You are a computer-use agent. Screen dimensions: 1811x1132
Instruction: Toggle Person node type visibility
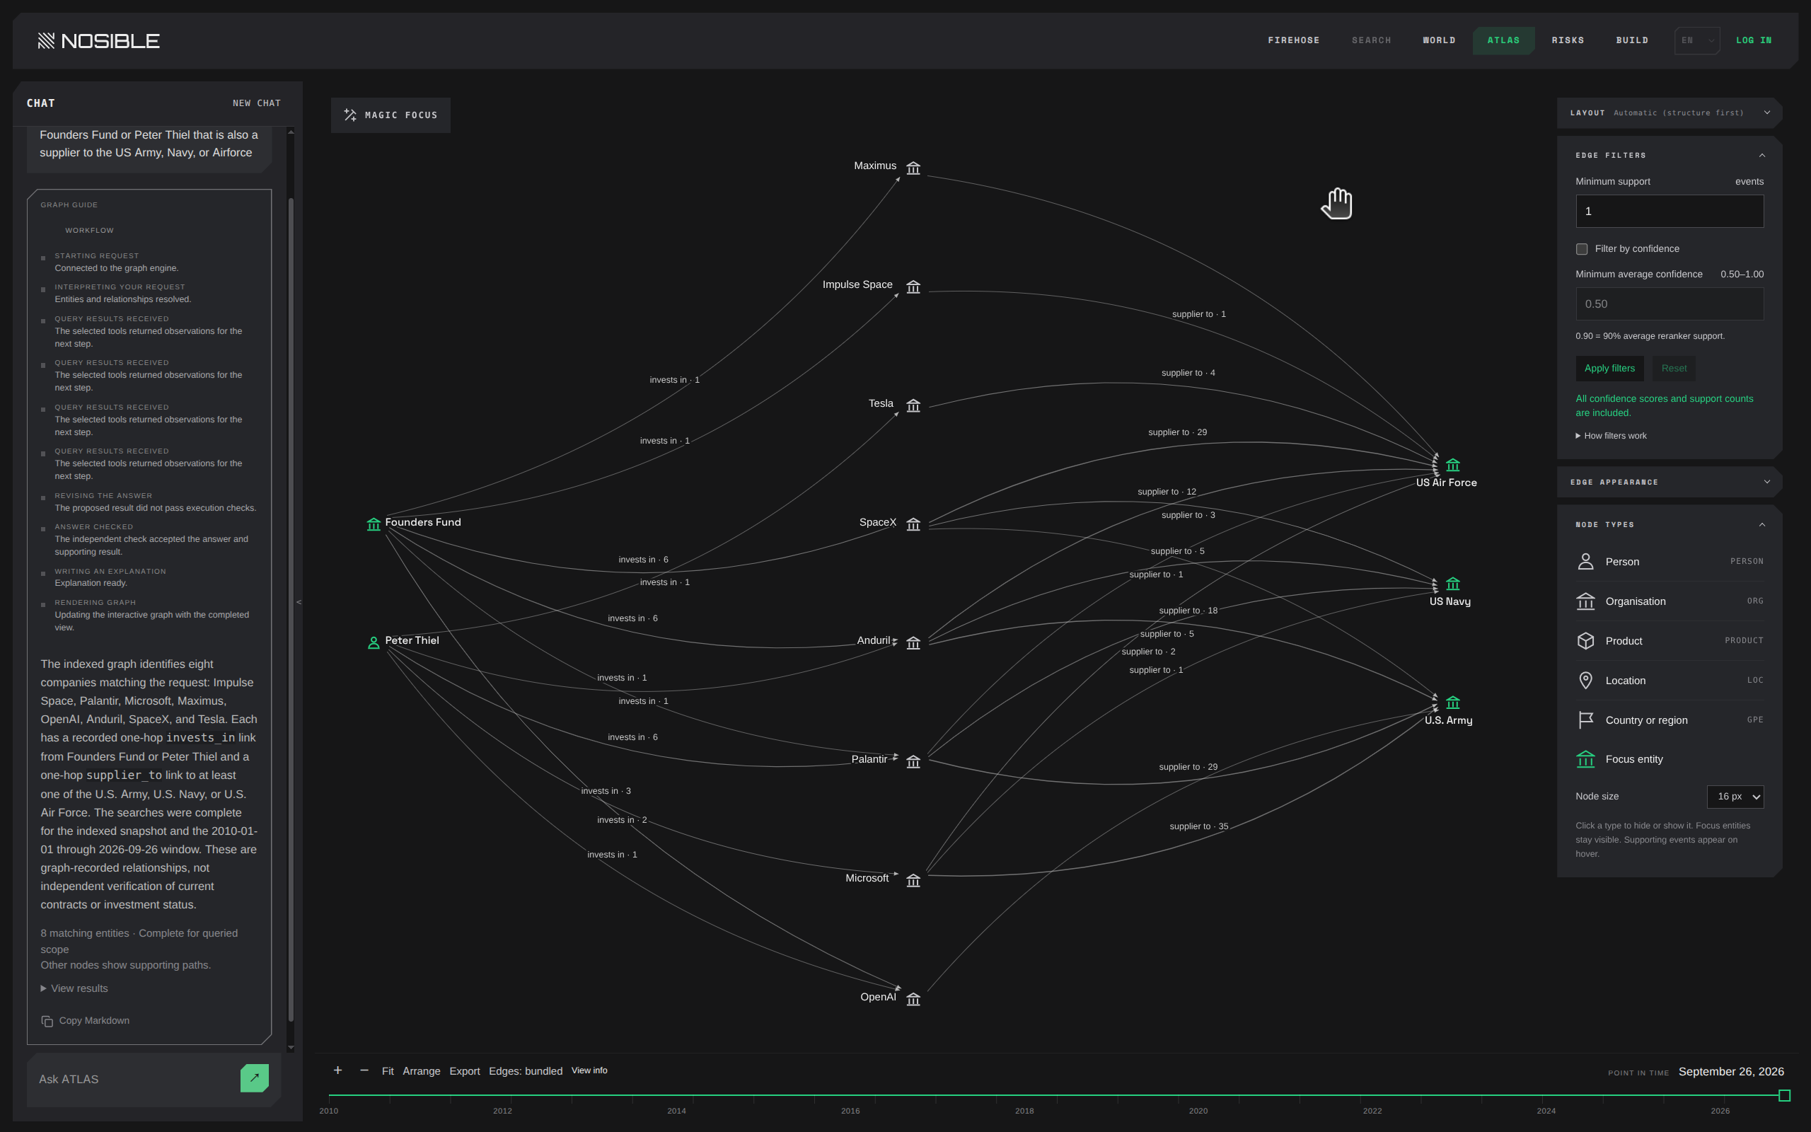click(1669, 562)
